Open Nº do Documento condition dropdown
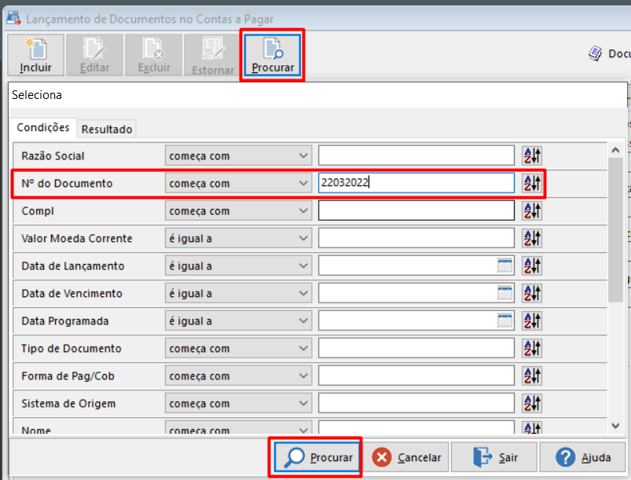Image resolution: width=631 pixels, height=480 pixels. point(238,183)
